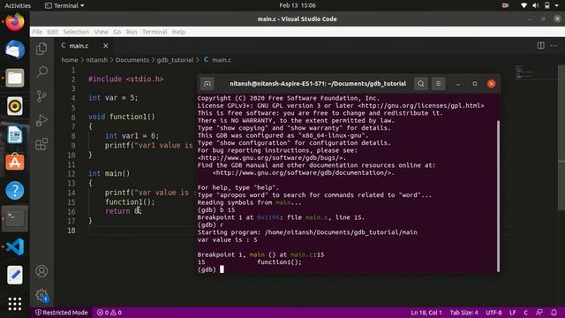The image size is (565, 318).
Task: Open the Terminal app menu dropdown in top bar
Action: (64, 5)
